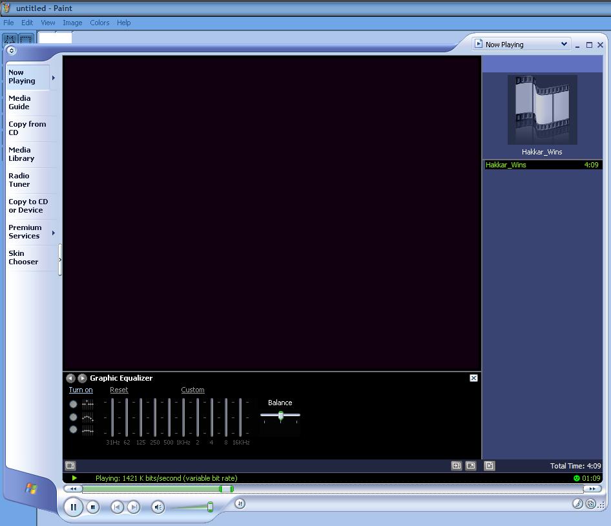Click the Windows logo on the player
Viewport: 611px width, 526px height.
tap(31, 488)
